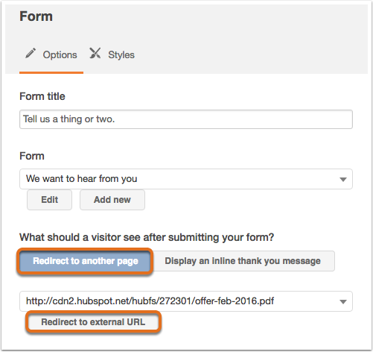Click the 'Form' label above dropdown

tap(32, 156)
